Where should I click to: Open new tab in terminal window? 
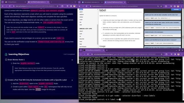[x=107, y=50]
